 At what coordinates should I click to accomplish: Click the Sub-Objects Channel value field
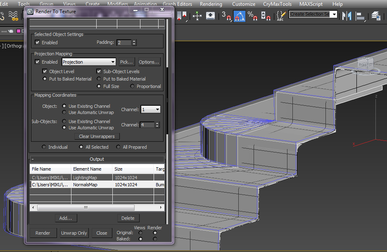click(147, 125)
